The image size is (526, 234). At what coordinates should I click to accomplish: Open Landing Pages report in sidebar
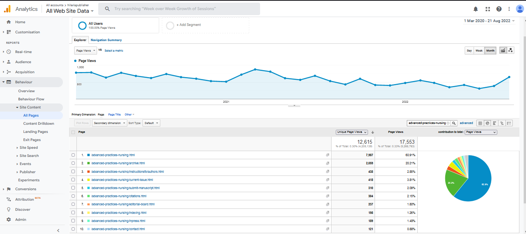coord(35,132)
